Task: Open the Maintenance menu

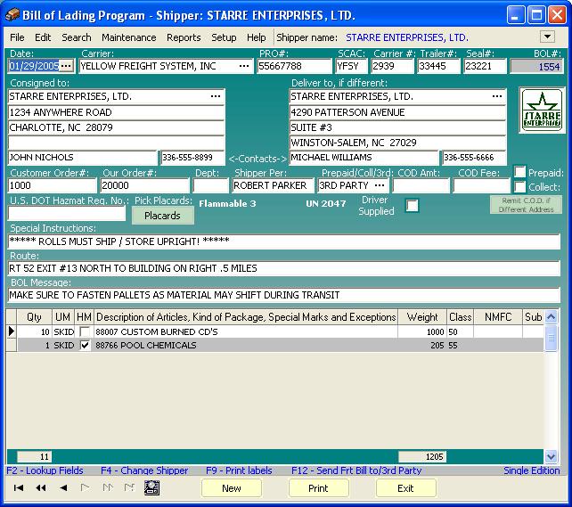Action: click(x=129, y=37)
